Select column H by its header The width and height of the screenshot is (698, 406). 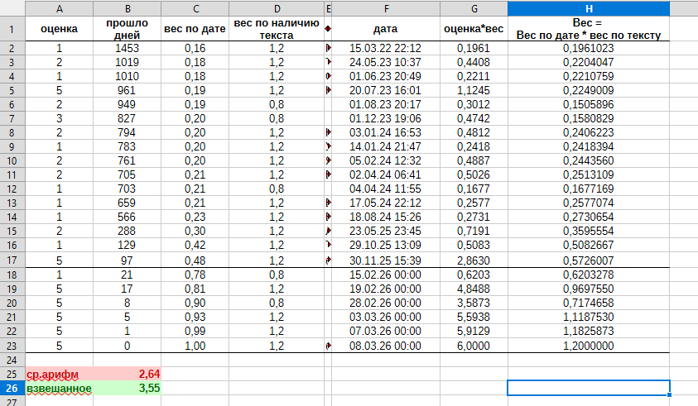pos(588,8)
